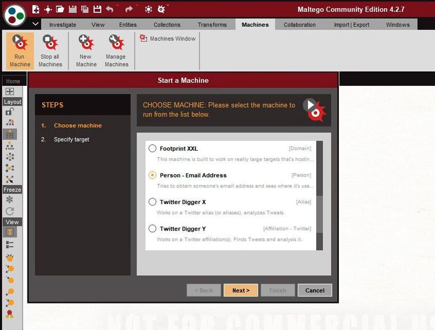Click the grayed save floppy icon
The width and height of the screenshot is (435, 330).
click(73, 9)
